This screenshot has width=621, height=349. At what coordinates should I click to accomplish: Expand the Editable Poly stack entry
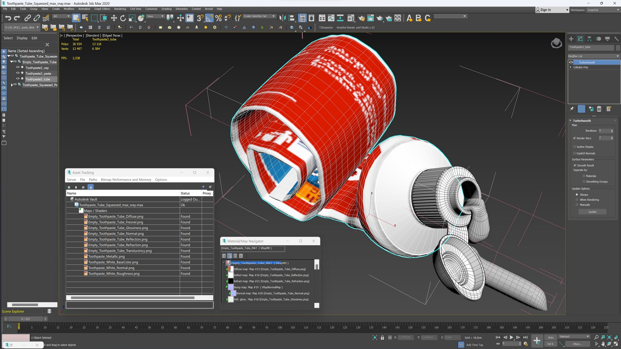tap(571, 67)
